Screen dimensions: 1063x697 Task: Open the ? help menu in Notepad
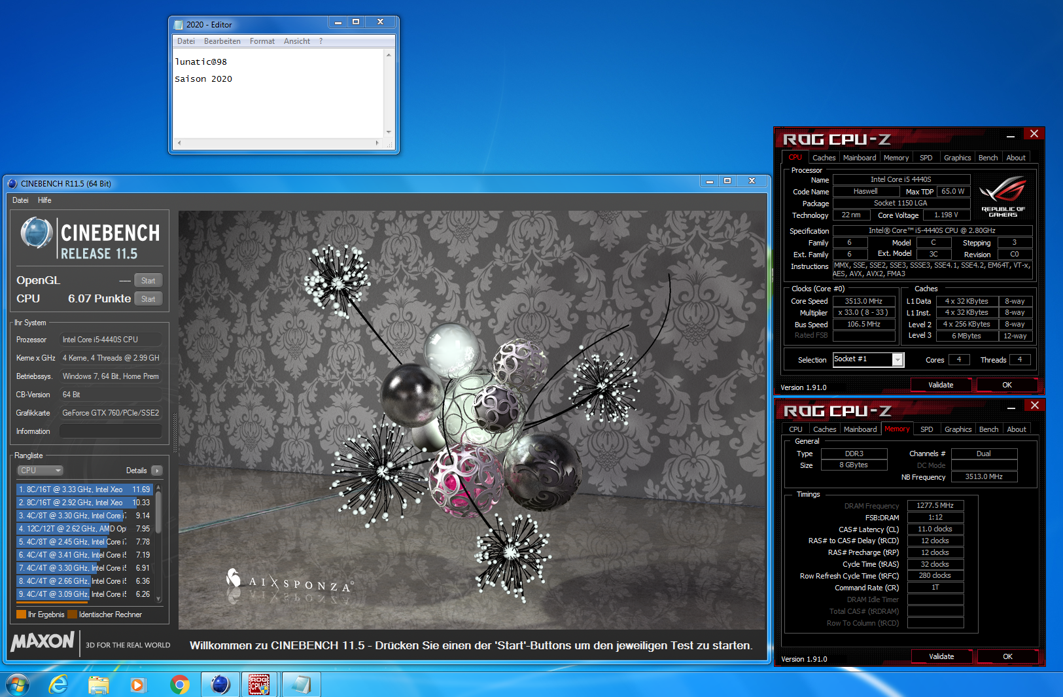click(321, 41)
